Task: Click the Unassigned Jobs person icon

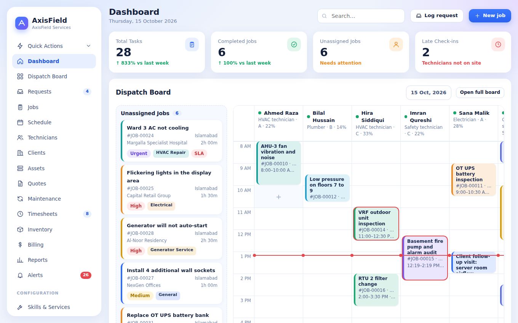Action: tap(396, 44)
